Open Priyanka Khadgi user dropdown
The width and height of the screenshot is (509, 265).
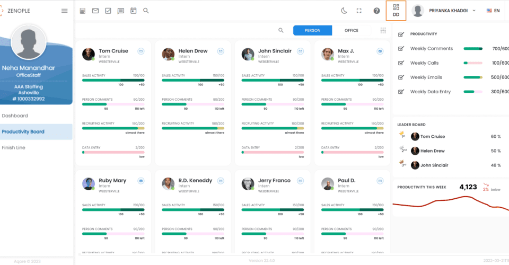click(452, 11)
